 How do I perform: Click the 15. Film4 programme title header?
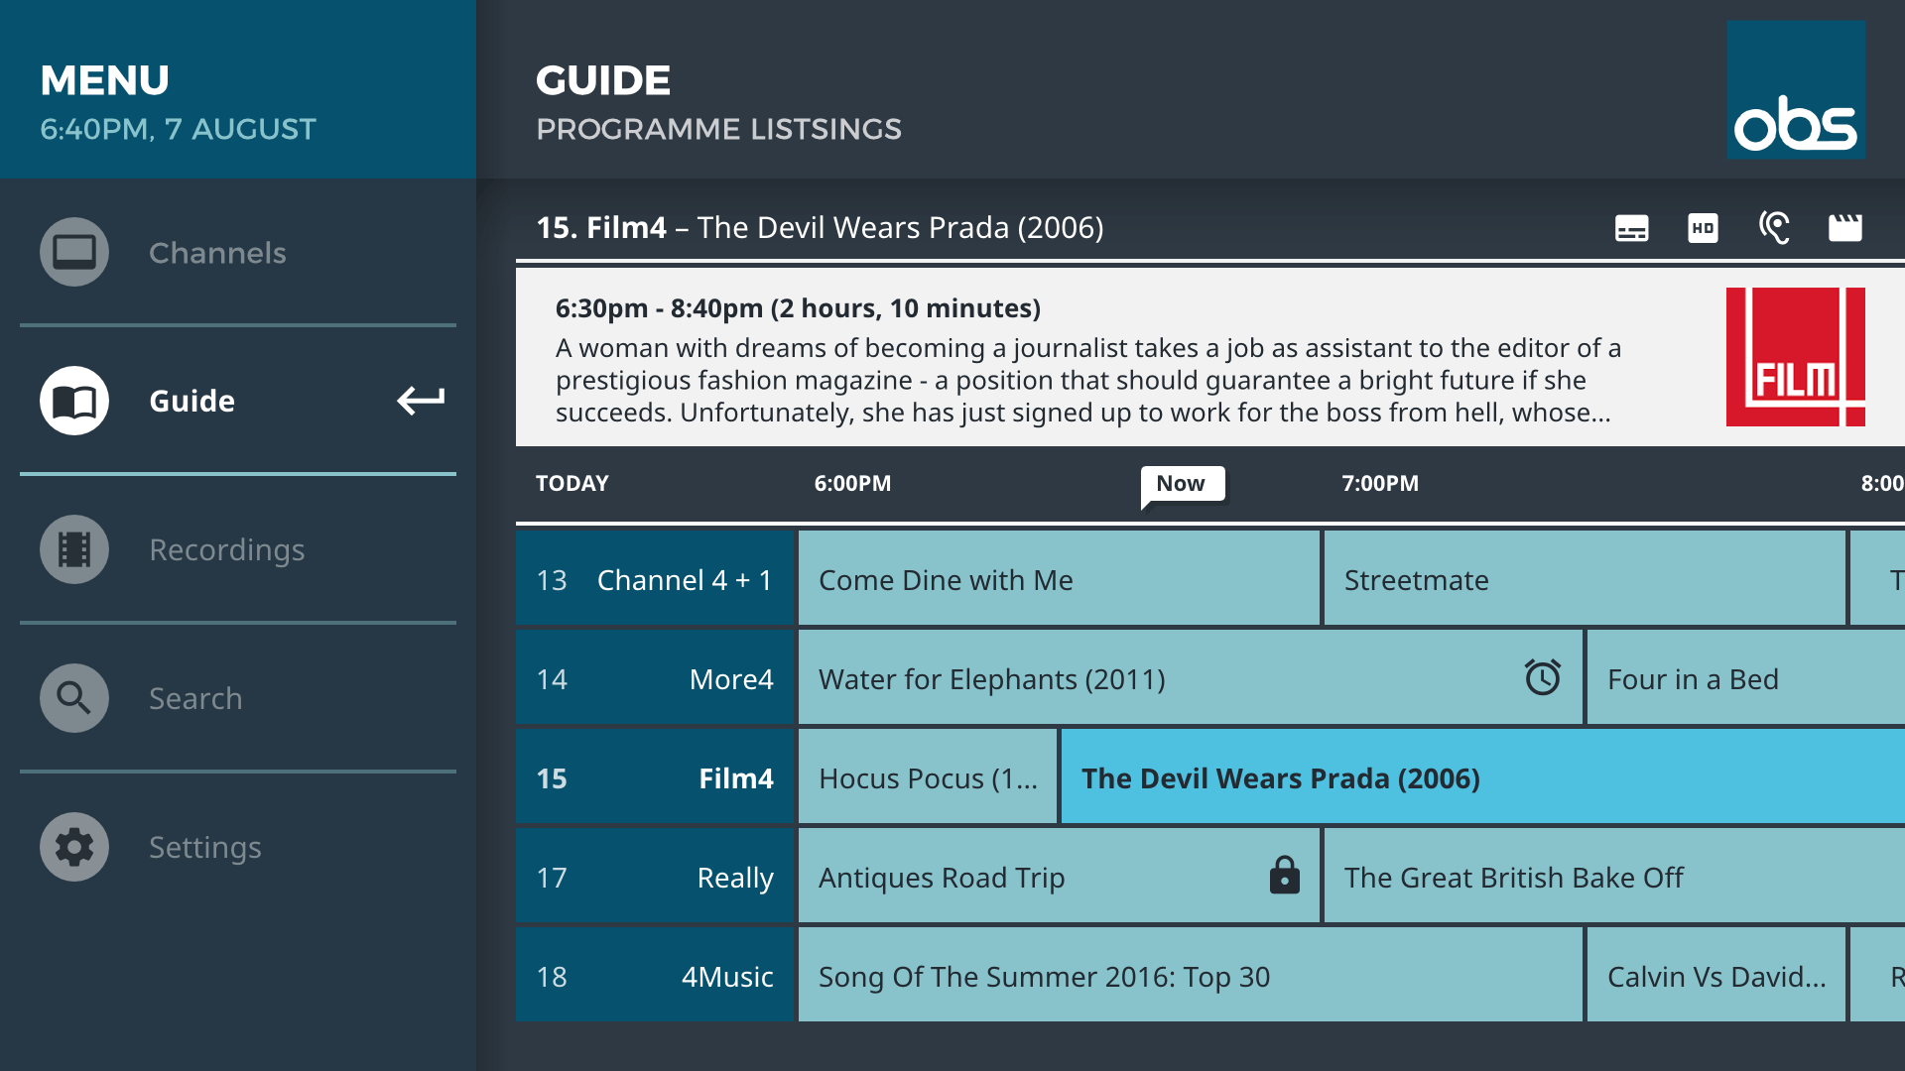[x=820, y=227]
